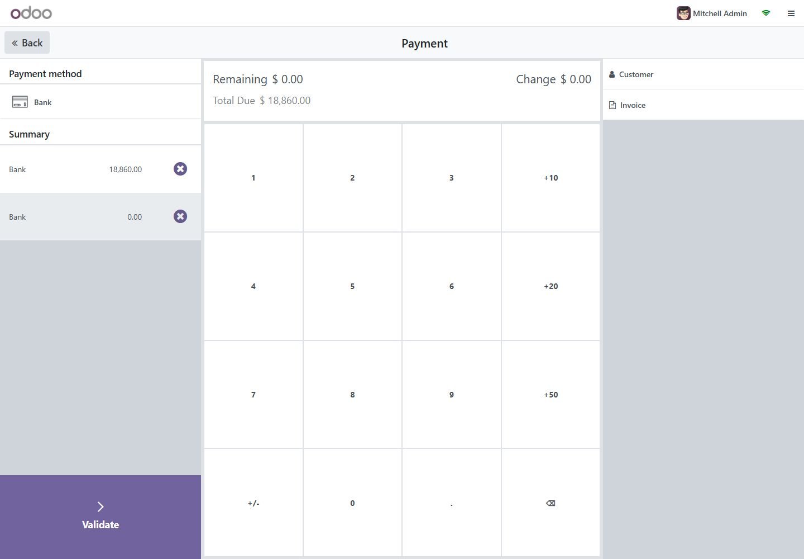Screen dimensions: 804x559
Task: Choose a Customer for the order
Action: coord(703,74)
